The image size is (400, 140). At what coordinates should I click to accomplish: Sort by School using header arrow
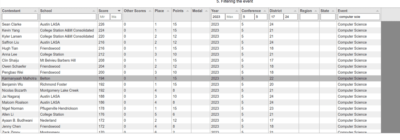[x=94, y=11]
